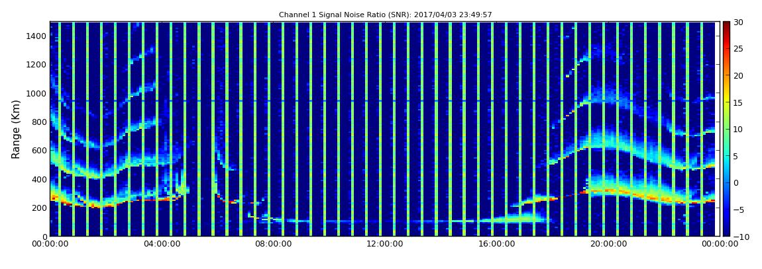762x269 pixels.
Task: Click the 04:00:00 time axis label
Action: point(161,244)
